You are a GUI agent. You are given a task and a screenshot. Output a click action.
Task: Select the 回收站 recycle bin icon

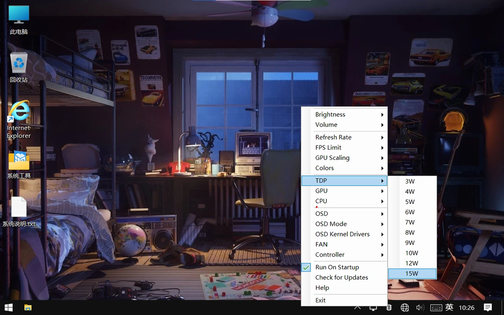tap(19, 68)
